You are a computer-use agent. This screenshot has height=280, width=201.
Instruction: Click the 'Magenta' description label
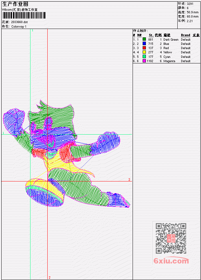pos(169,61)
